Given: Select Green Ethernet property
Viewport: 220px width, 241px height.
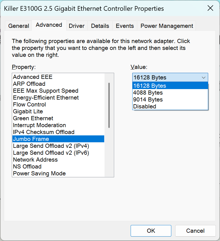Looking at the screenshot, I should 58,118.
